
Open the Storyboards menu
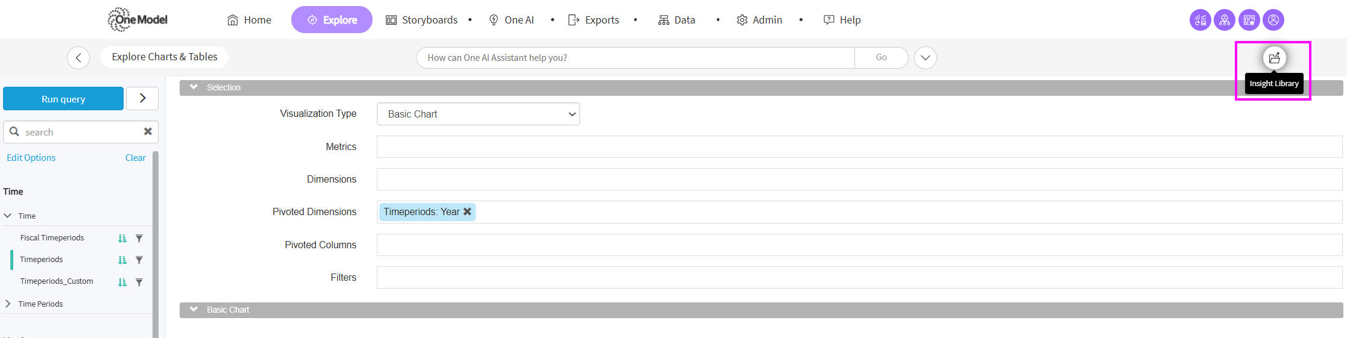coord(421,20)
